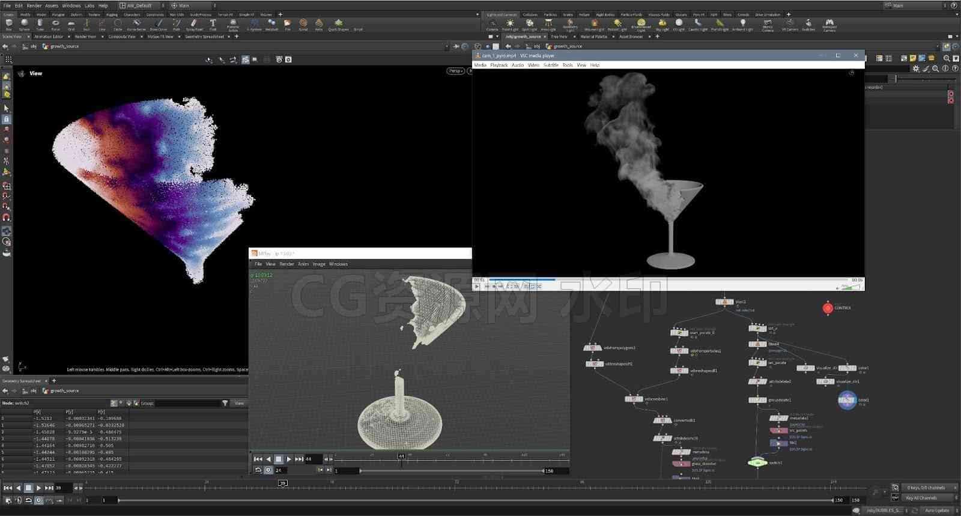
Task: Stop playback in Mplay window
Action: [278, 459]
